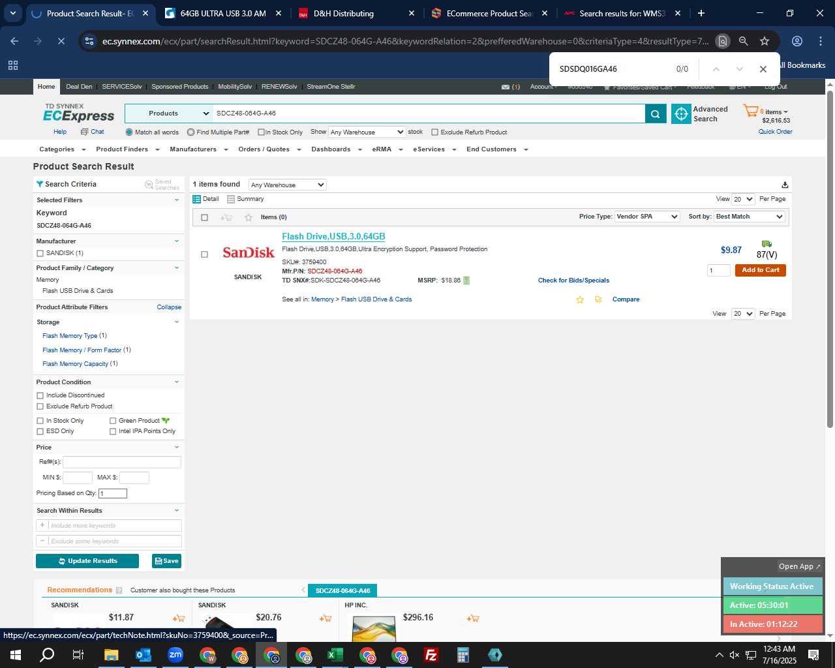Image resolution: width=835 pixels, height=668 pixels.
Task: Open Advanced Search crosshair icon
Action: point(681,114)
